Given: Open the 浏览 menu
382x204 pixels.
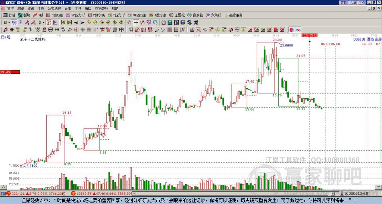Looking at the screenshot, I should click(x=21, y=9).
